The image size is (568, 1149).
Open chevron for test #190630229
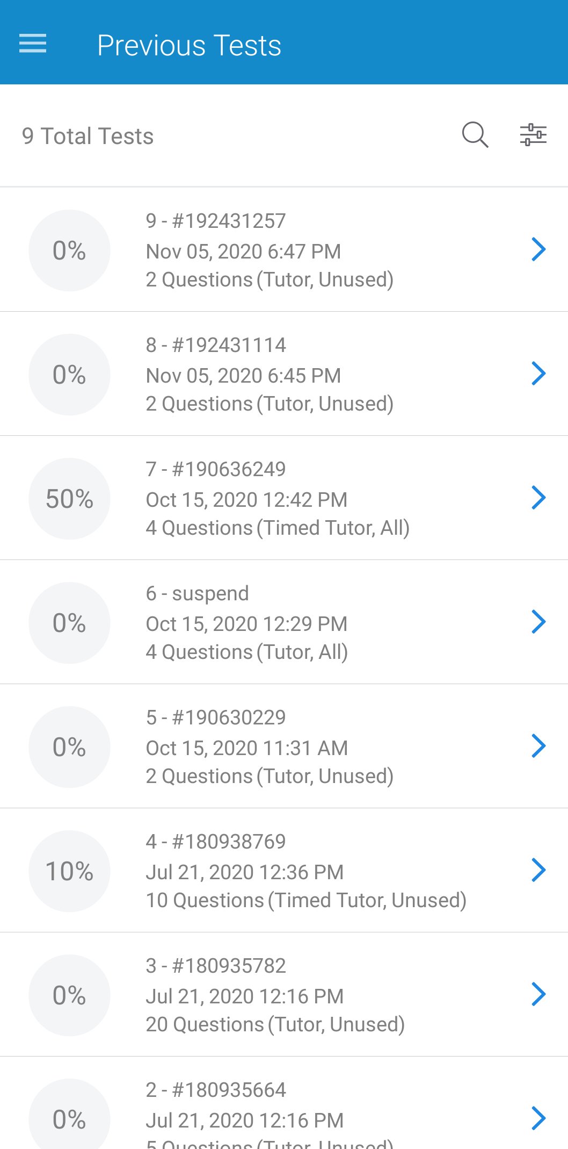[538, 746]
